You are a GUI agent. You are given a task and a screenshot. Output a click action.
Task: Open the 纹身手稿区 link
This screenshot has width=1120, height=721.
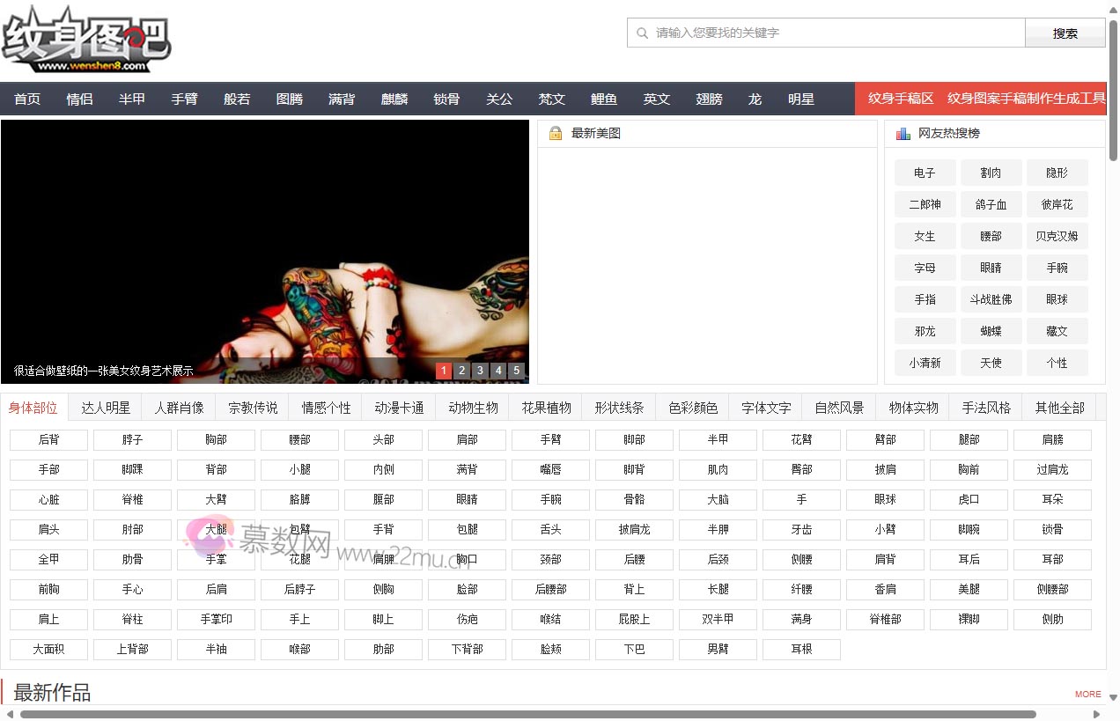900,99
